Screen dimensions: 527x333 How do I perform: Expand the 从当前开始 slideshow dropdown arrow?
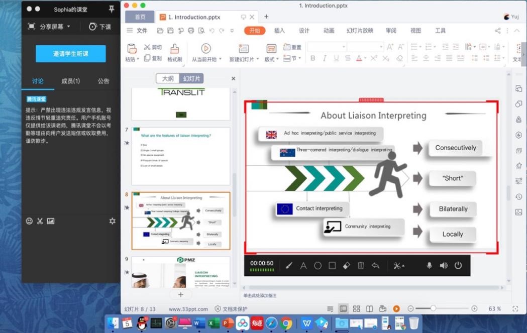220,59
